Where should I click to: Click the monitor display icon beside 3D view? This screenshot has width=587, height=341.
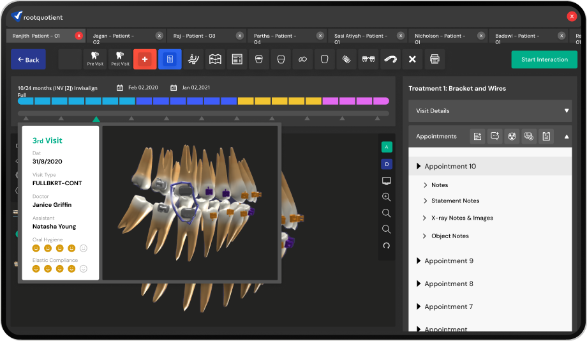click(x=387, y=181)
